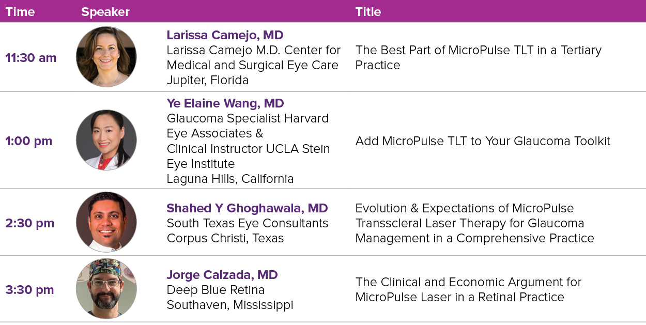
Task: Click the 11:30 am time slot
Action: pos(31,58)
